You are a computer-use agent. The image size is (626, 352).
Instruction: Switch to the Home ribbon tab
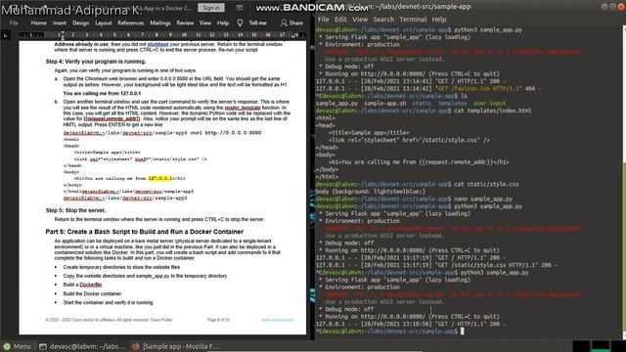coord(39,23)
